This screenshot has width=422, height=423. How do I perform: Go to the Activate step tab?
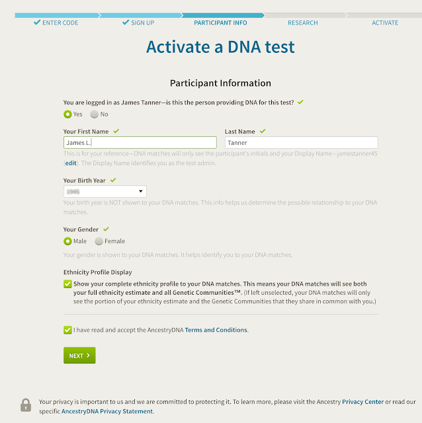(385, 23)
